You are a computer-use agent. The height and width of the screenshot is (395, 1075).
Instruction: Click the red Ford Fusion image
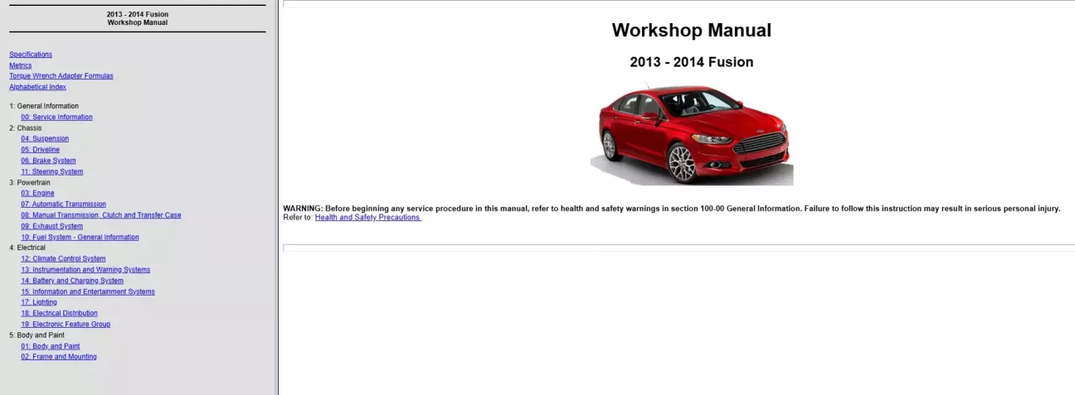[692, 134]
